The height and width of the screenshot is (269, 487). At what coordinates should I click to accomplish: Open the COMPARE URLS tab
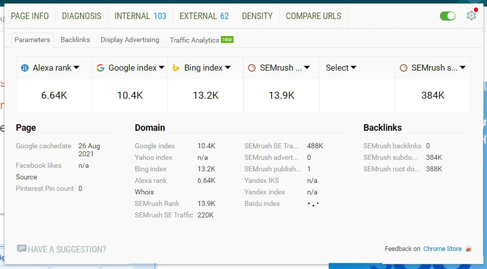pos(313,16)
